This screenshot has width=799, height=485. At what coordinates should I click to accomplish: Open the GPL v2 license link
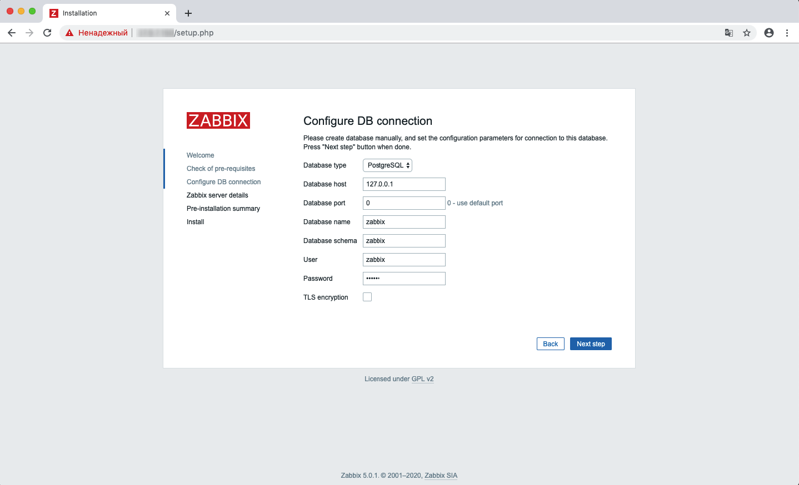[422, 379]
